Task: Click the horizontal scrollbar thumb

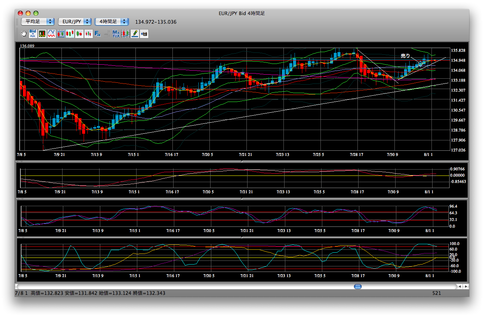Action: [x=358, y=286]
